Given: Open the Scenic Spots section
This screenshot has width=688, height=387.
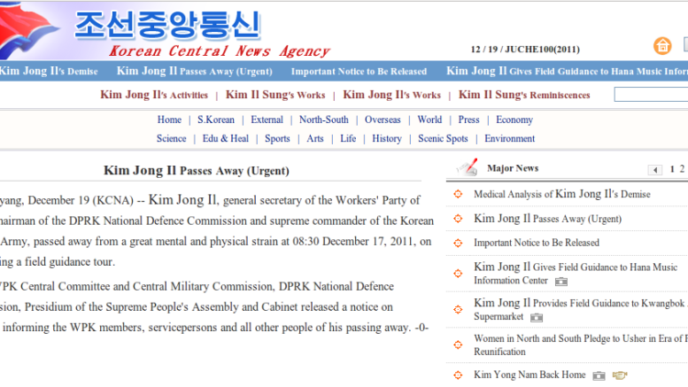Looking at the screenshot, I should click(x=443, y=139).
